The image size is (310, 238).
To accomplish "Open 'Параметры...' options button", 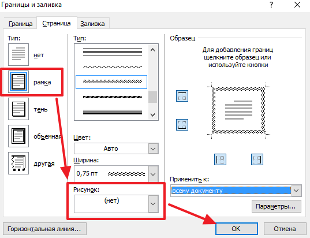I will (x=277, y=206).
